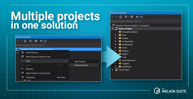This screenshot has width=193, height=99.
Task: Open filter dropdown arrow above Demo Project tree
Action: 129,17
